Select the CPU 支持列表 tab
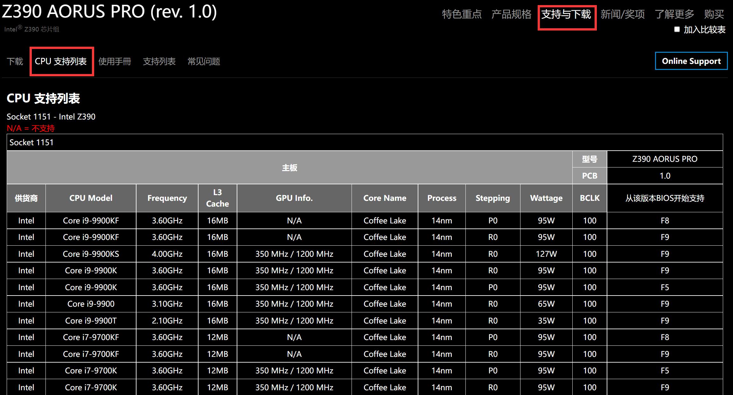Screen dimensions: 733x395 coord(61,61)
